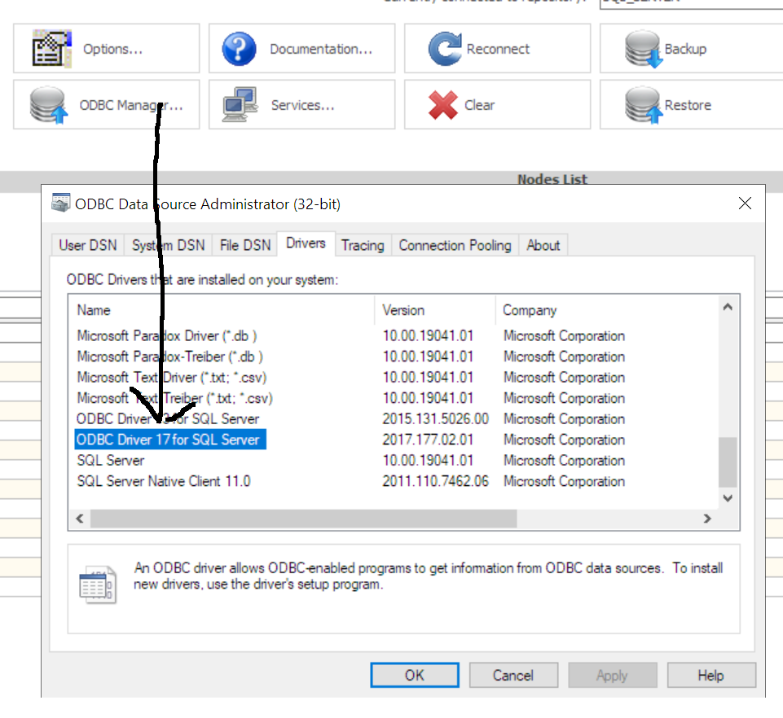783x718 pixels.
Task: Open the Documentation... button
Action: click(x=301, y=48)
